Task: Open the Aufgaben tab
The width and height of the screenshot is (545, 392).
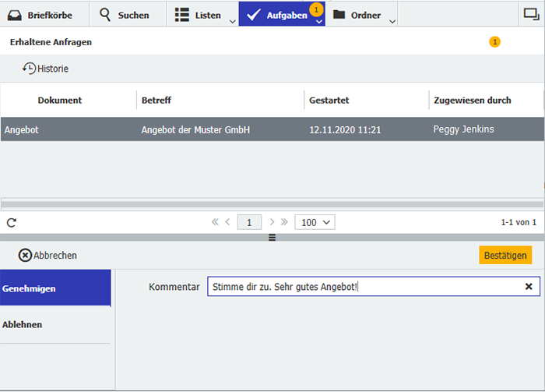Action: [x=280, y=15]
